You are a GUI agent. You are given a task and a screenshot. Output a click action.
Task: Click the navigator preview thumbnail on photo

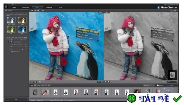pos(172,75)
